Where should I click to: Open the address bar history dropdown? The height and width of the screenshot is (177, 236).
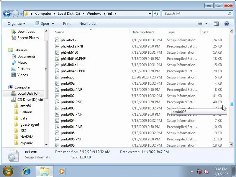pos(150,14)
